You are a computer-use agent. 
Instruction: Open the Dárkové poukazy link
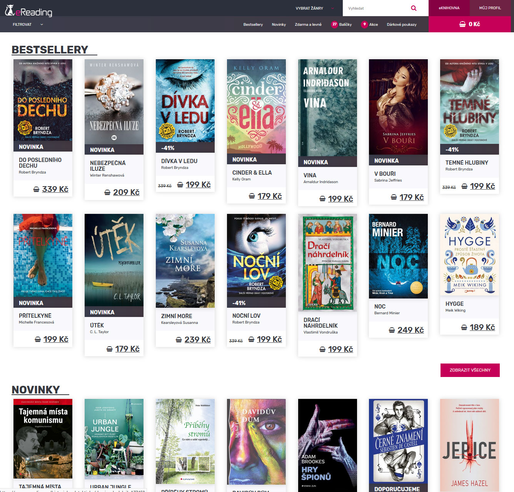point(401,25)
